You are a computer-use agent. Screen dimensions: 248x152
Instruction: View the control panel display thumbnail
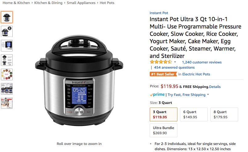tap(7, 46)
